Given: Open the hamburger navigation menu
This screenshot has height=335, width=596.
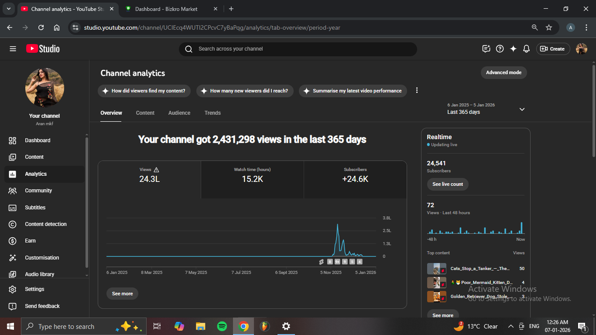Looking at the screenshot, I should (x=13, y=49).
